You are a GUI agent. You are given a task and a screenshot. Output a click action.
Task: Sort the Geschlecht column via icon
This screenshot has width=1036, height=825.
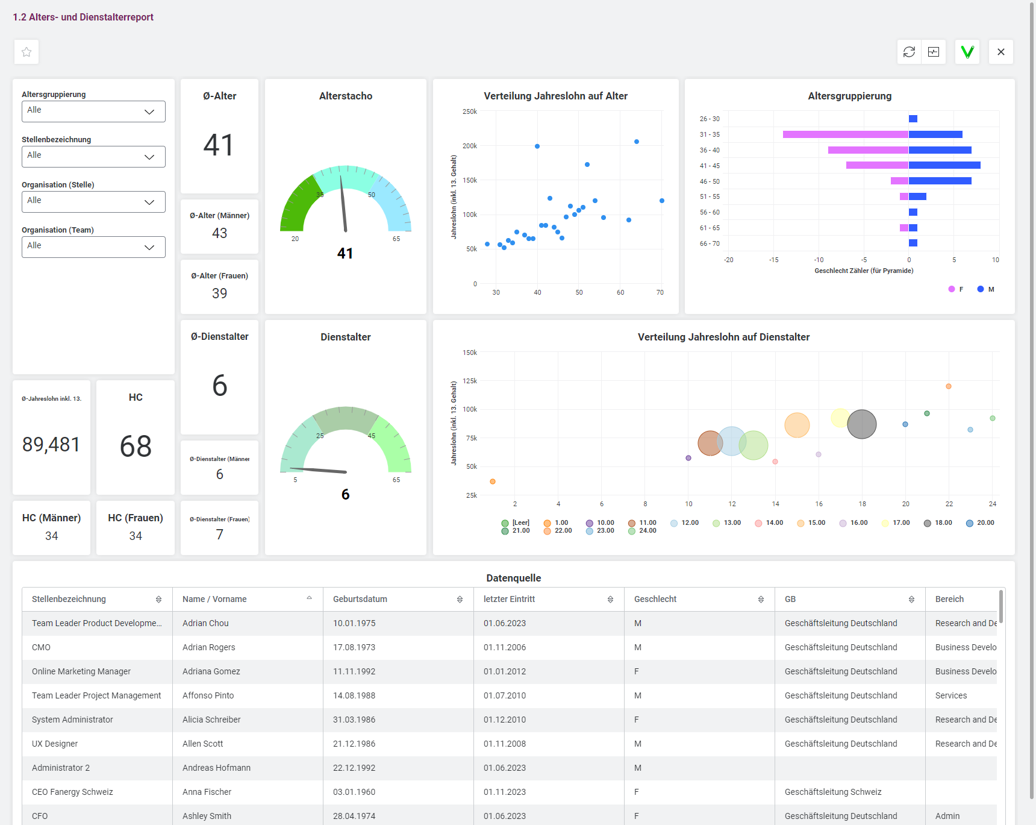[761, 599]
